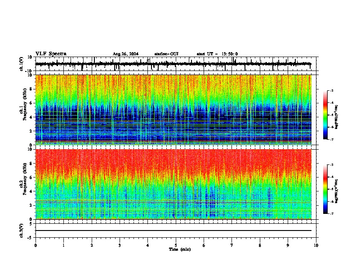Click the flat ch.3 voltage trace line
The width and height of the screenshot is (356, 275).
pyautogui.click(x=174, y=231)
